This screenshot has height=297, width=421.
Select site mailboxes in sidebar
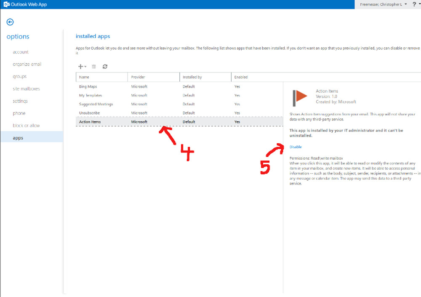26,89
